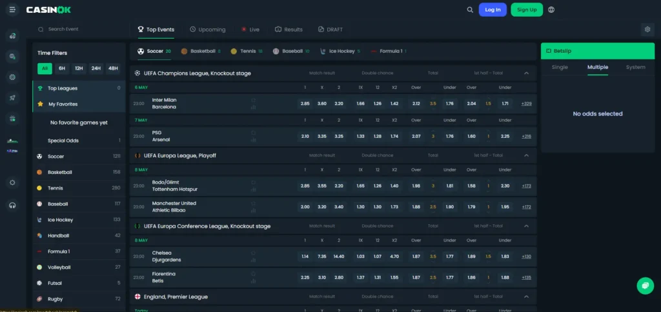Select the 48H time filter

[112, 68]
